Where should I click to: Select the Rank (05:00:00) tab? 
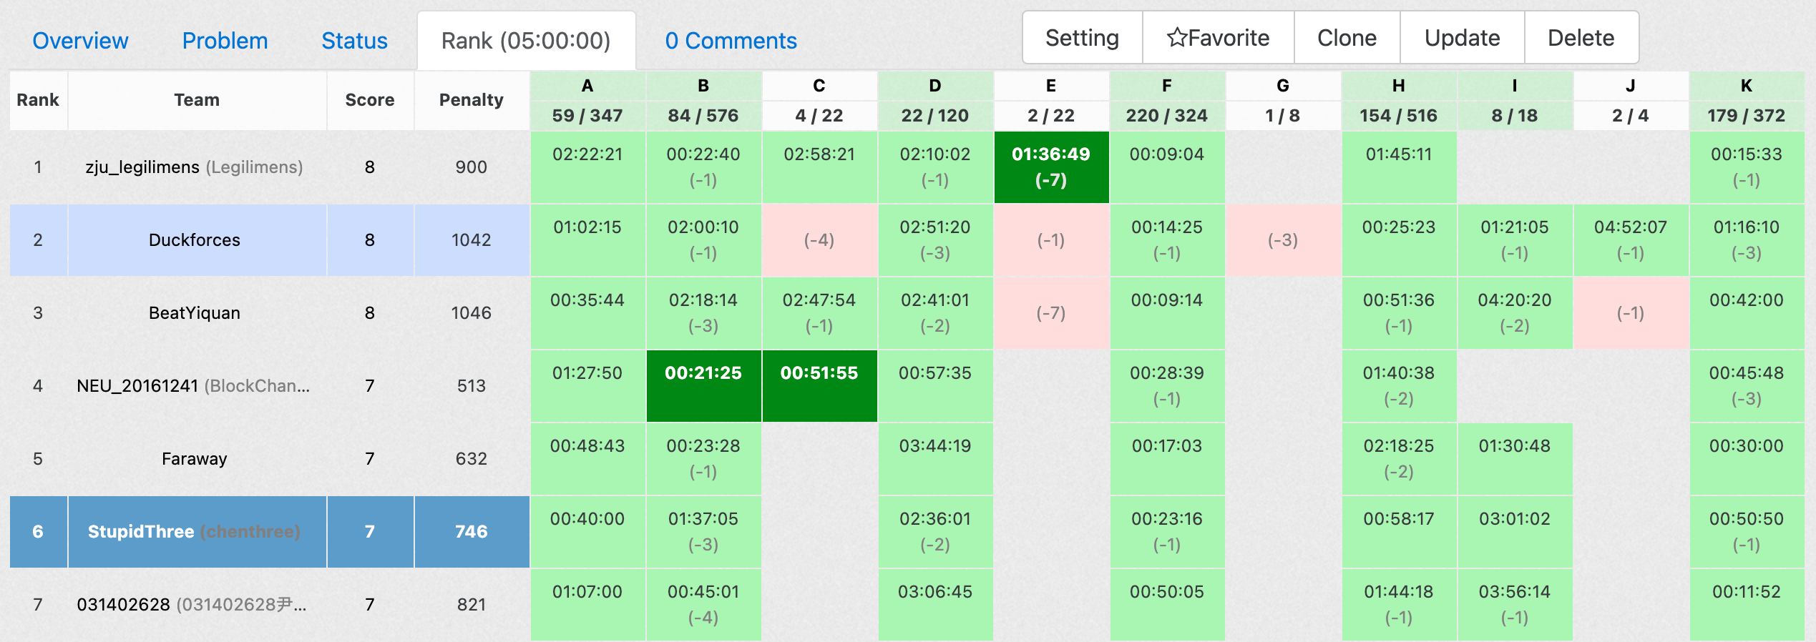click(x=526, y=41)
